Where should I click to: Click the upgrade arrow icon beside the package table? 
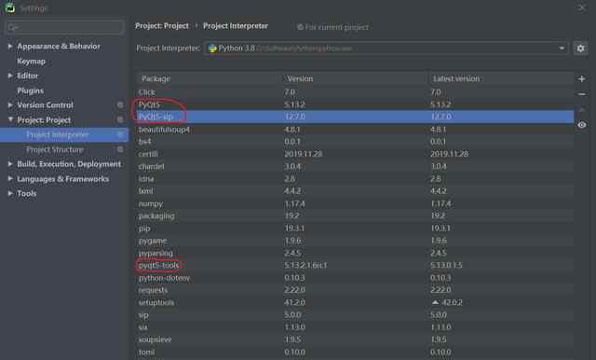pos(581,110)
